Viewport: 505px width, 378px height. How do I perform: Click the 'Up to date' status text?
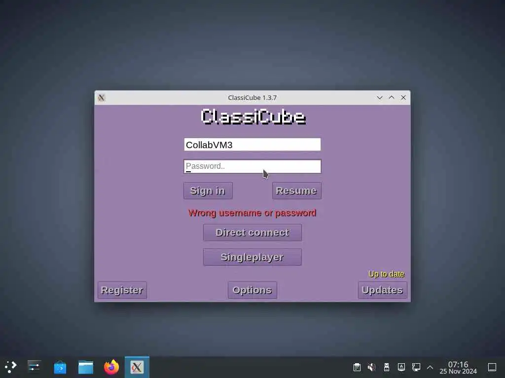click(x=387, y=274)
